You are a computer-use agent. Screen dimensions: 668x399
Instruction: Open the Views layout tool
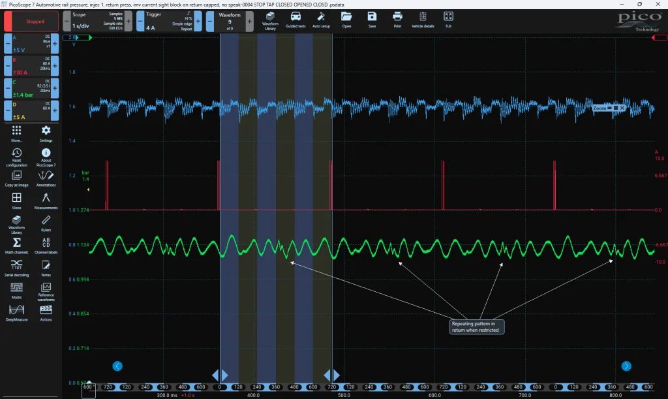[x=16, y=200]
